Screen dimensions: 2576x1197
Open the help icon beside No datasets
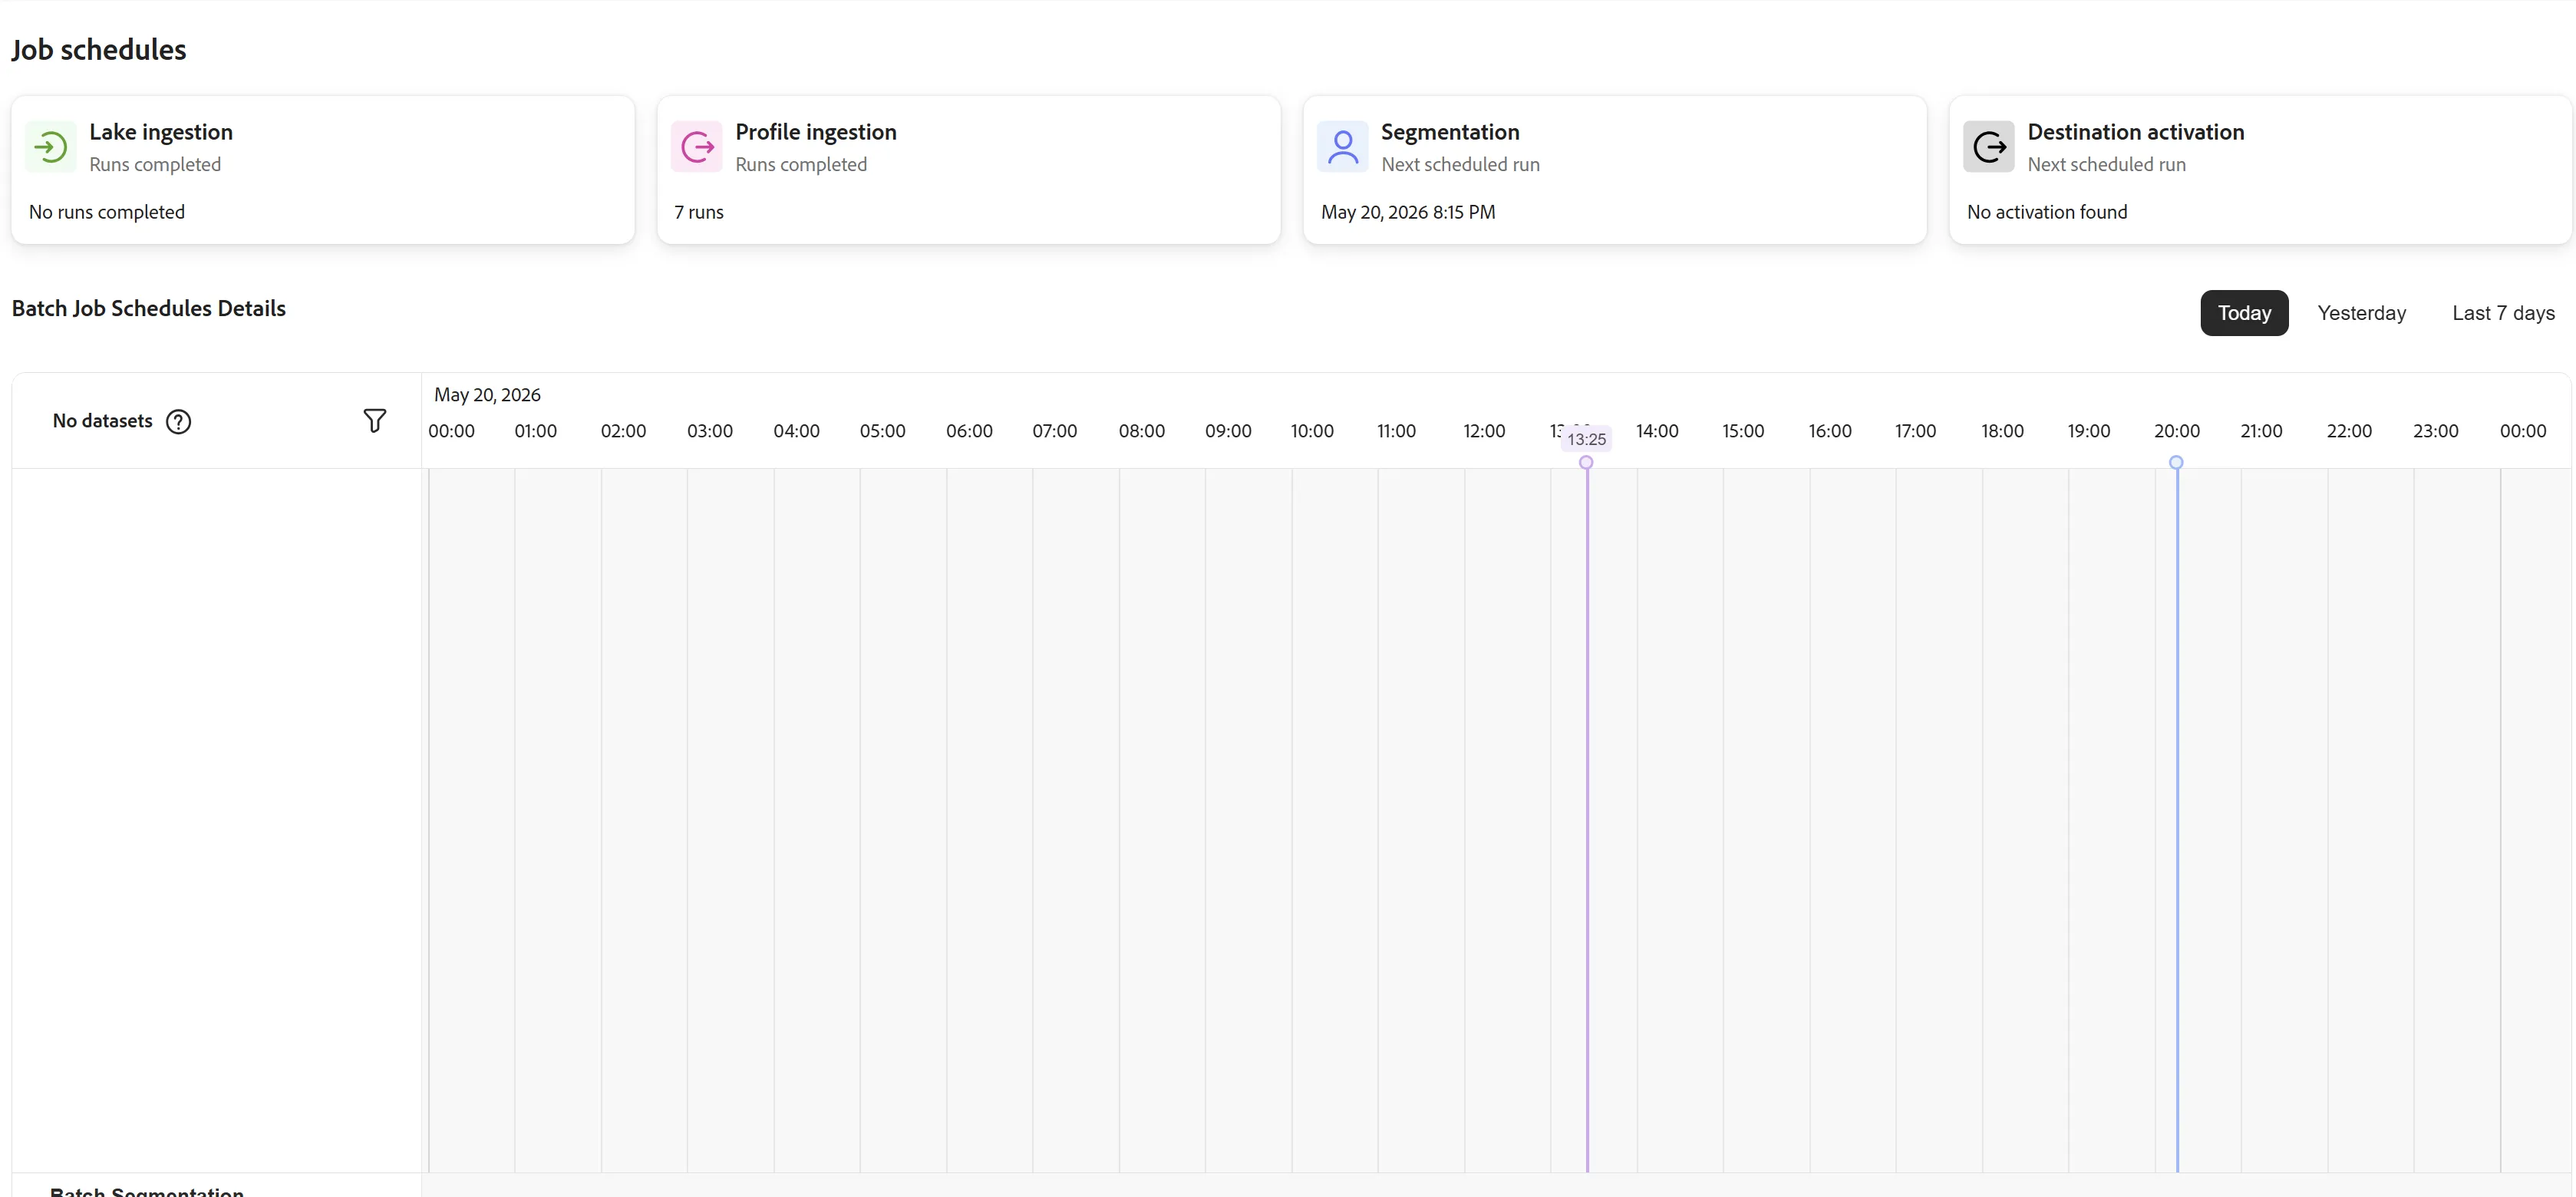tap(178, 421)
